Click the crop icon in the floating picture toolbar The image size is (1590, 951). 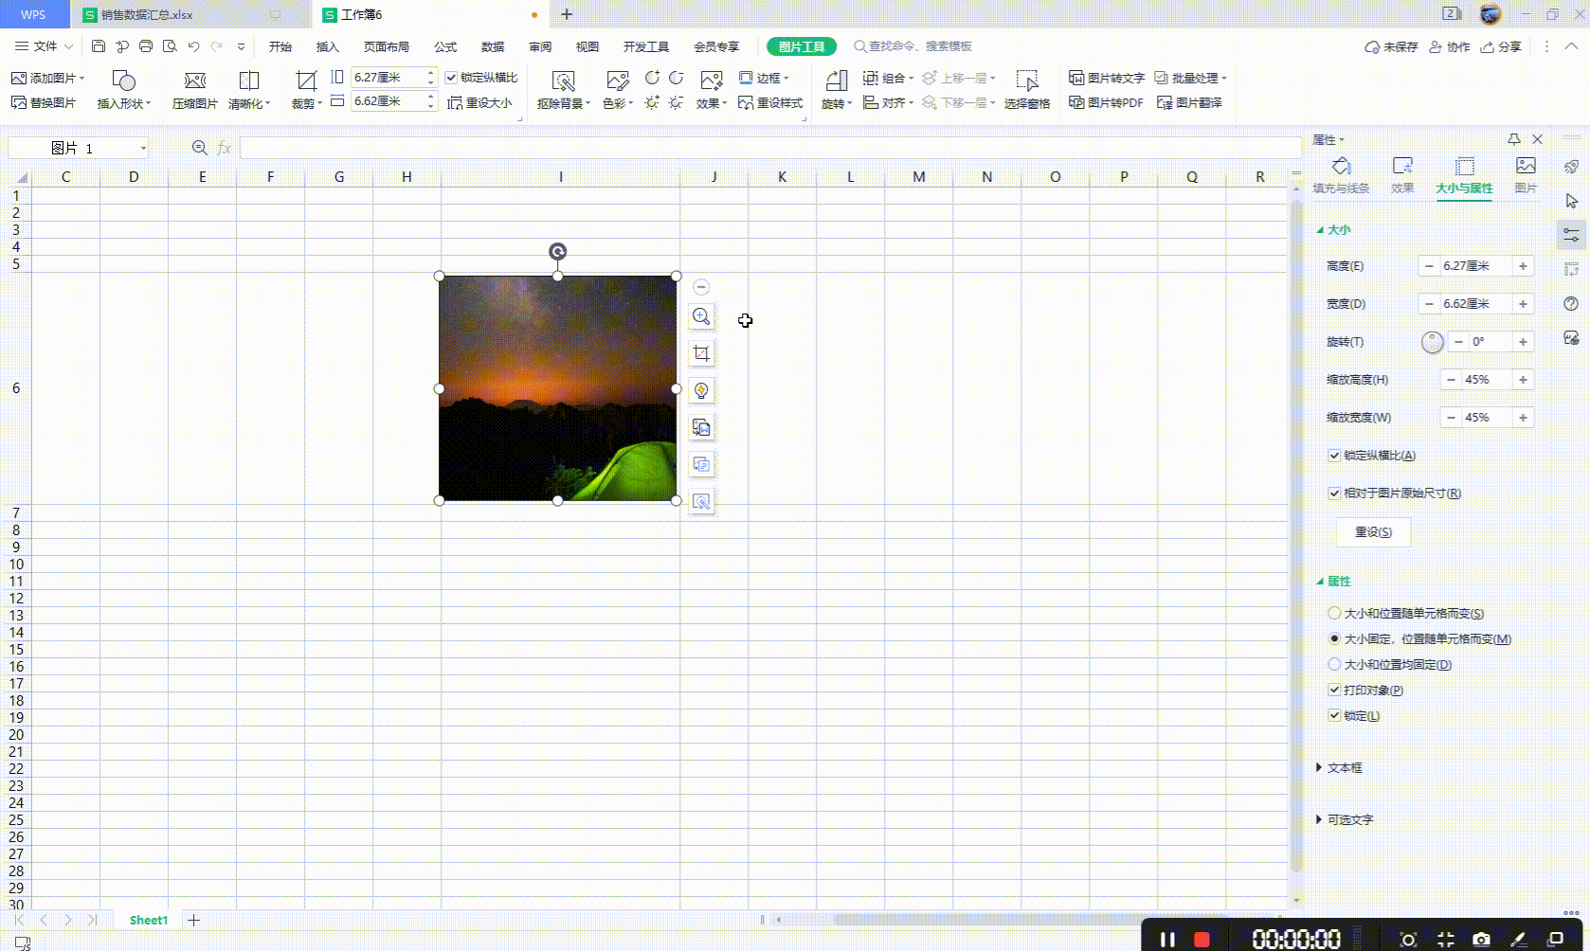click(x=701, y=353)
